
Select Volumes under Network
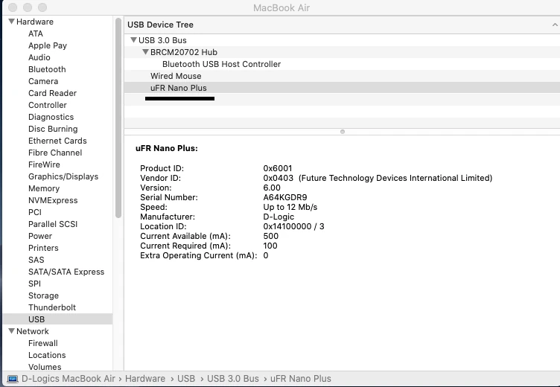pos(45,367)
